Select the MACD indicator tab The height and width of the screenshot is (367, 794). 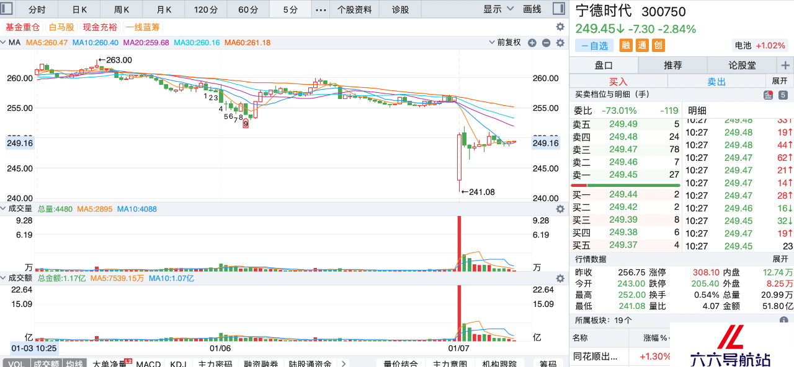148,363
